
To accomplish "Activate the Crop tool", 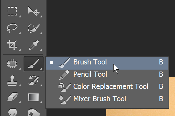I will click(x=12, y=45).
